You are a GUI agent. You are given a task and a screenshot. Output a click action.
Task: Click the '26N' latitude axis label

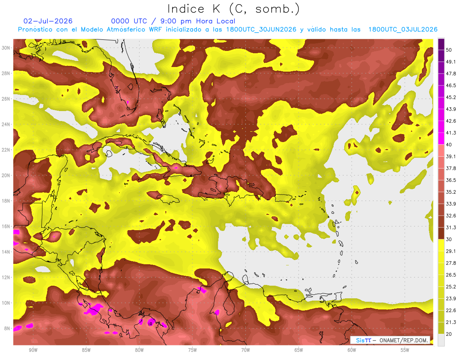6,99
